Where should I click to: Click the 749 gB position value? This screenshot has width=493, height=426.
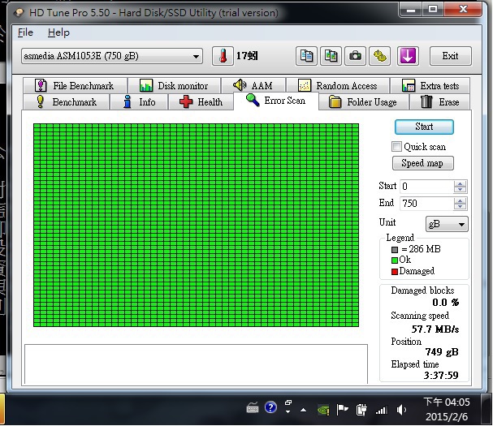(442, 352)
